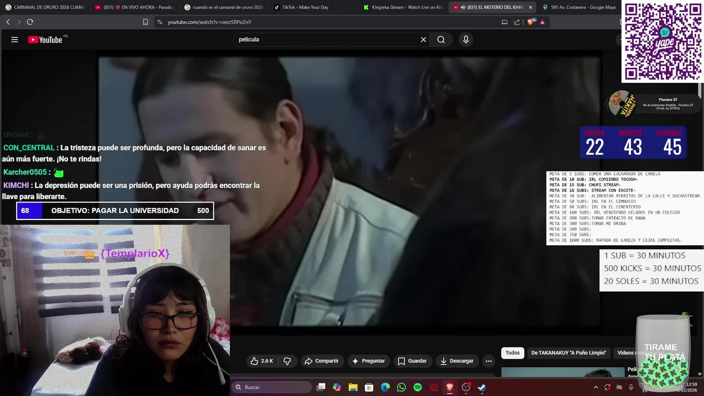Open picture-in-picture from the address bar

coord(504,22)
